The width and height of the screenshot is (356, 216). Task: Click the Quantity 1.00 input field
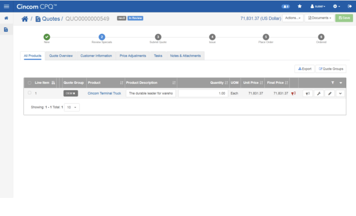[x=203, y=93]
